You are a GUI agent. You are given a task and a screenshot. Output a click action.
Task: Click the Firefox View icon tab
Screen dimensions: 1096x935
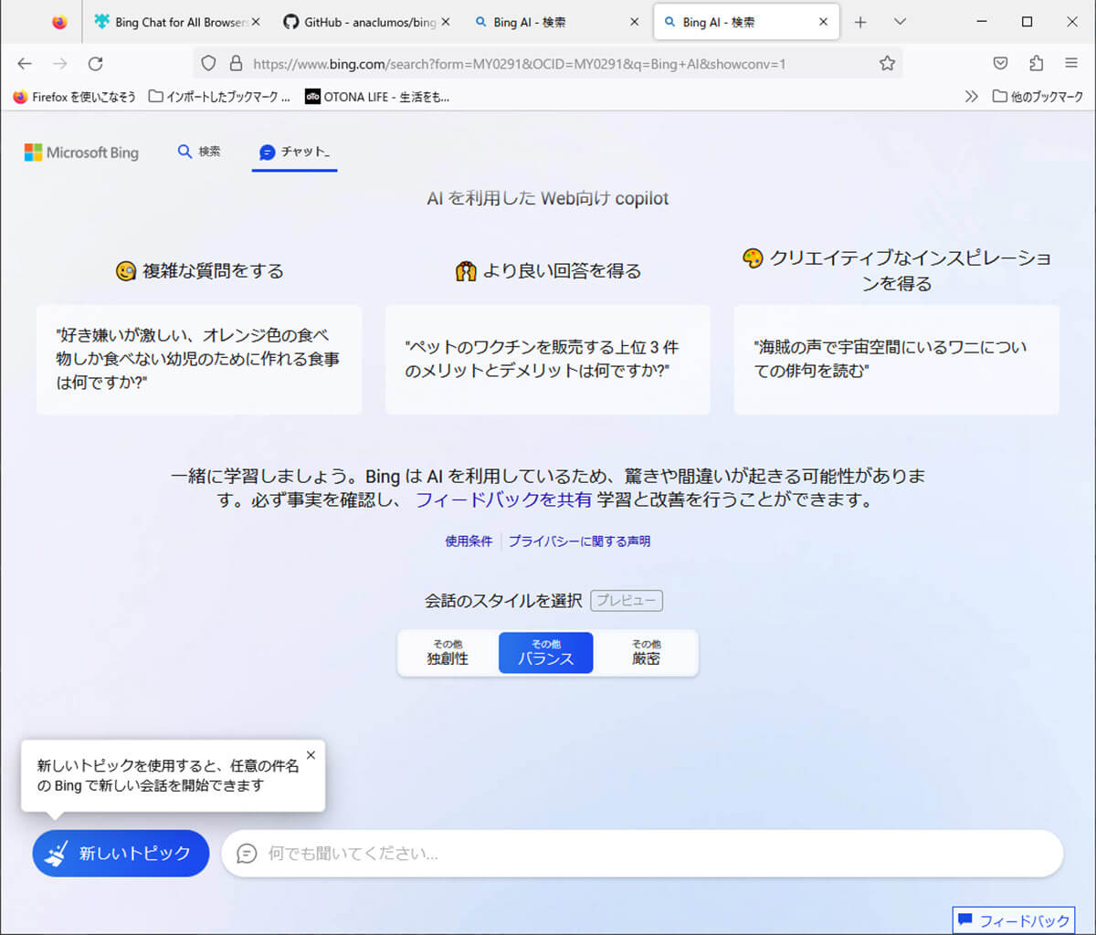tap(59, 22)
